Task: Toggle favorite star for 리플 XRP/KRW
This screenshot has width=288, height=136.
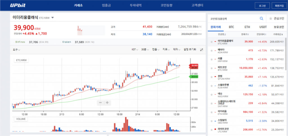Action: [x=211, y=59]
